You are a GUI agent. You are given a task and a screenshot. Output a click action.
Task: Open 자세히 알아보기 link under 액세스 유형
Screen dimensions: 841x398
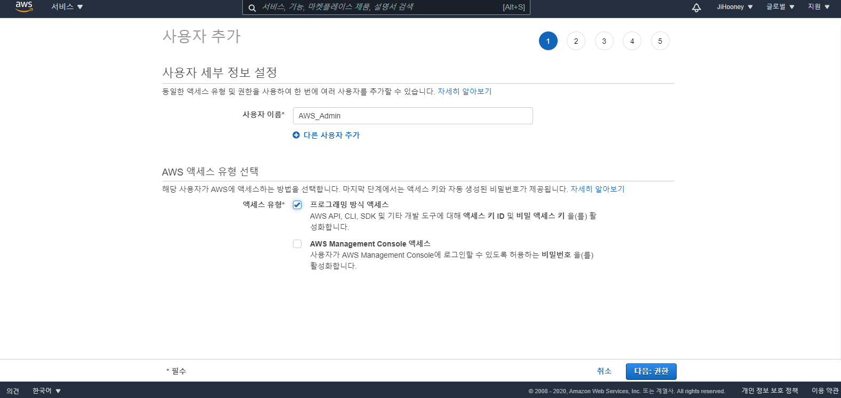pos(598,189)
